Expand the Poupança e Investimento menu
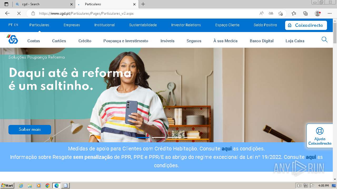The width and height of the screenshot is (337, 189). point(126,41)
